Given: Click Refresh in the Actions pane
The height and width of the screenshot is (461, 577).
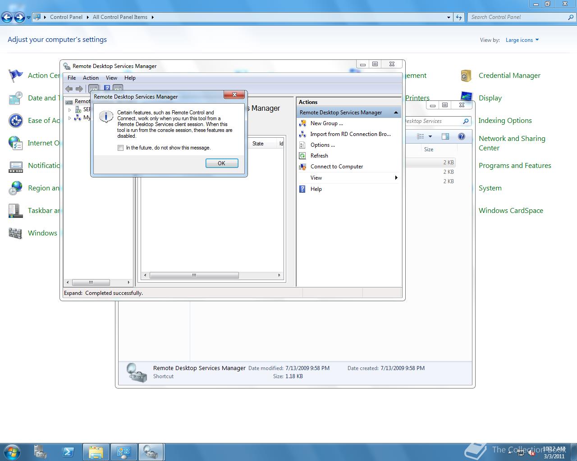Looking at the screenshot, I should [x=319, y=156].
